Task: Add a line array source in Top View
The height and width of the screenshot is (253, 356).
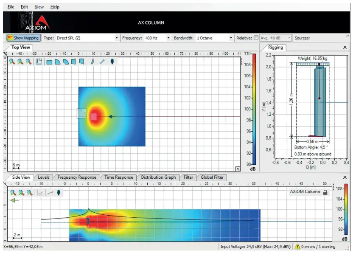Action: pyautogui.click(x=93, y=62)
